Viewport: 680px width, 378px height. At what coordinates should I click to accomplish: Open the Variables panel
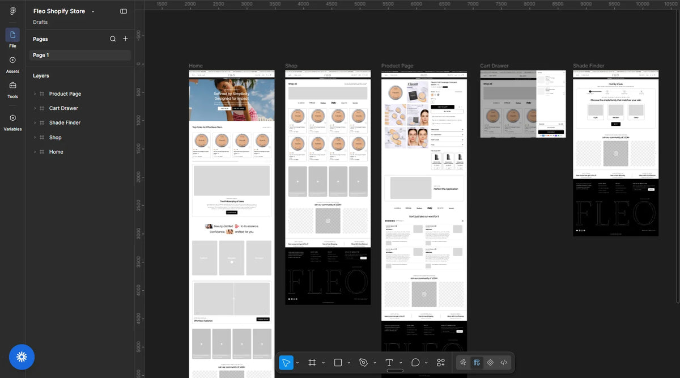click(x=12, y=122)
